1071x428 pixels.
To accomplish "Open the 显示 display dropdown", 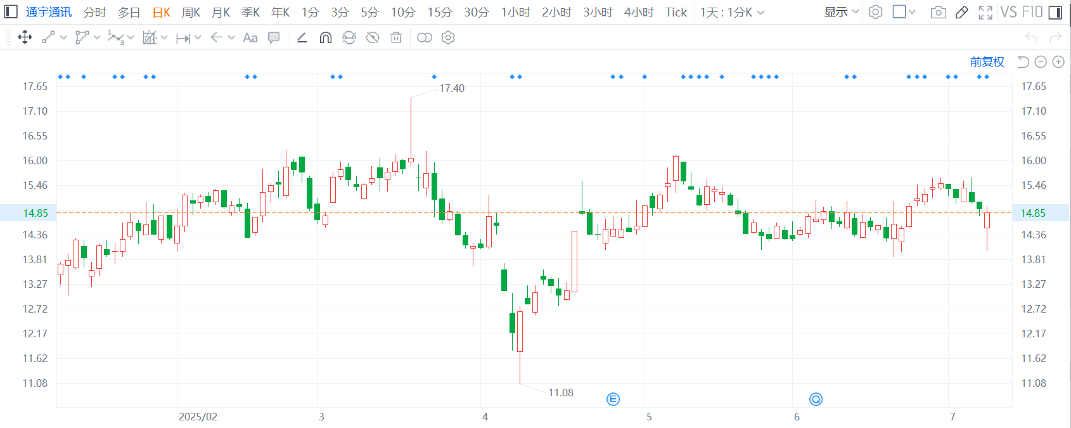I will [x=841, y=12].
